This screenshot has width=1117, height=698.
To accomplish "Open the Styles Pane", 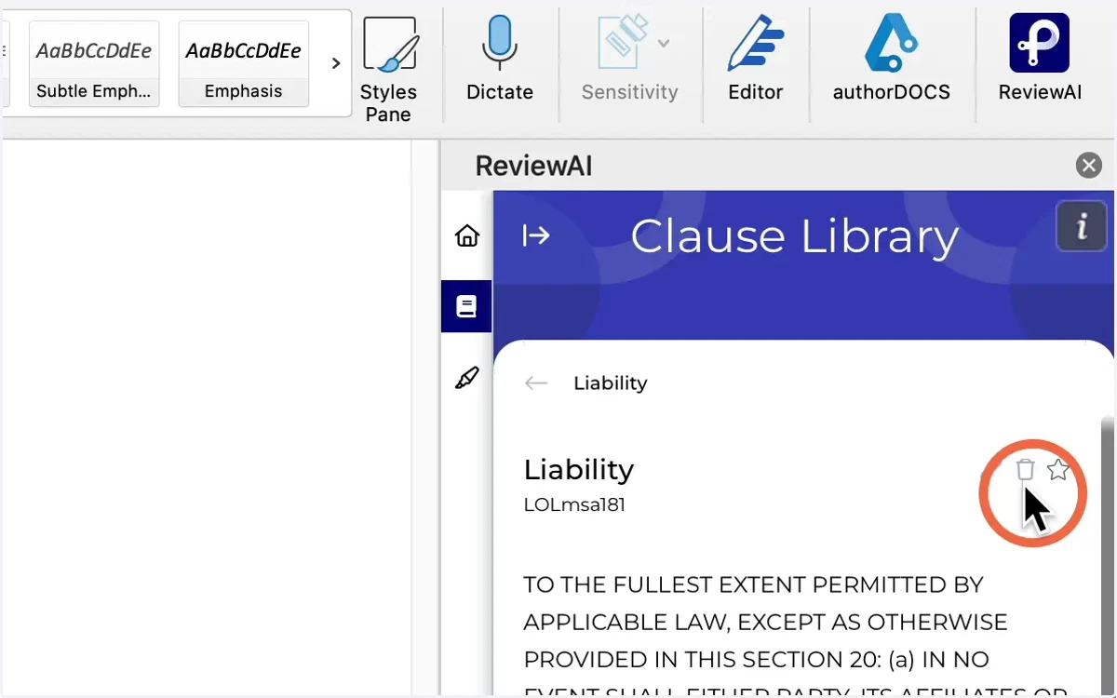I will (x=388, y=69).
